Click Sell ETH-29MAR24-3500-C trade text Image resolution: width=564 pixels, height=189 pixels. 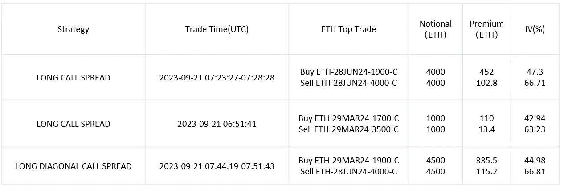(348, 129)
